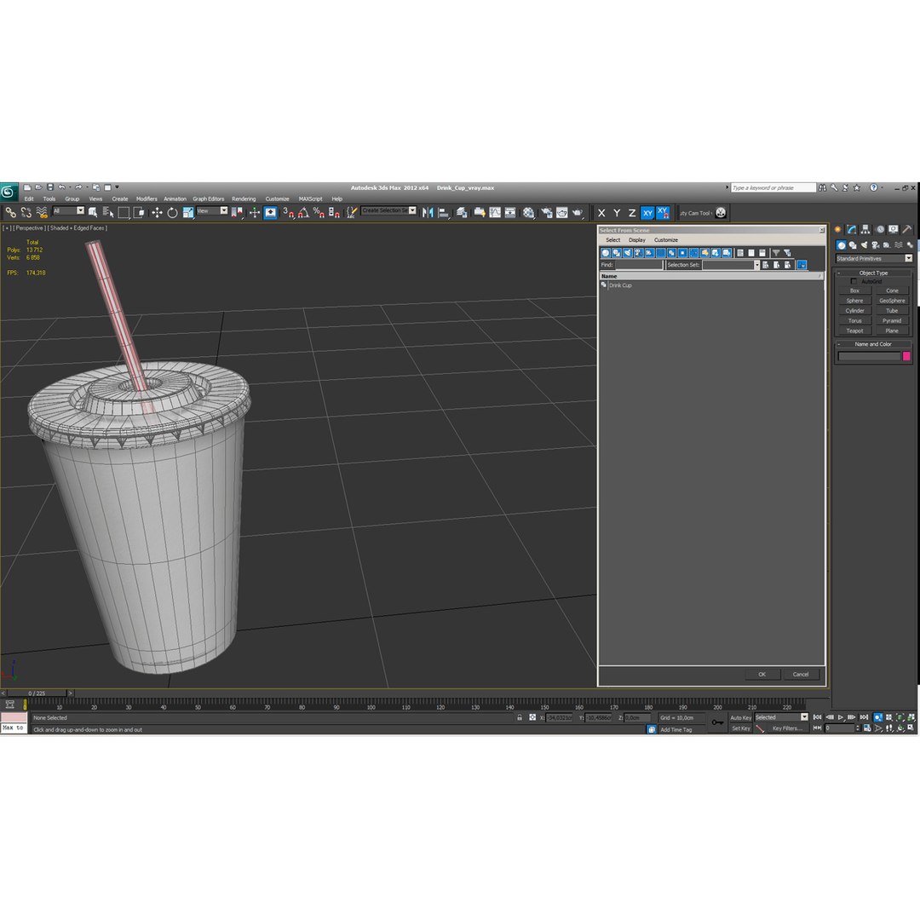Screen dimensions: 920x920
Task: Collapse the Object Type rollout
Action: point(873,273)
